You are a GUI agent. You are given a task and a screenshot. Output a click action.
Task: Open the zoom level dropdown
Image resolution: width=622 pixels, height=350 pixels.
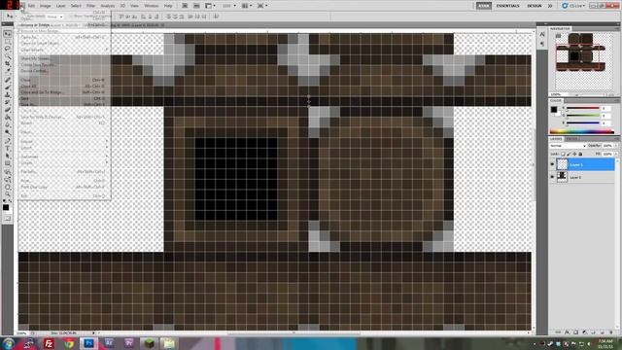click(x=229, y=6)
